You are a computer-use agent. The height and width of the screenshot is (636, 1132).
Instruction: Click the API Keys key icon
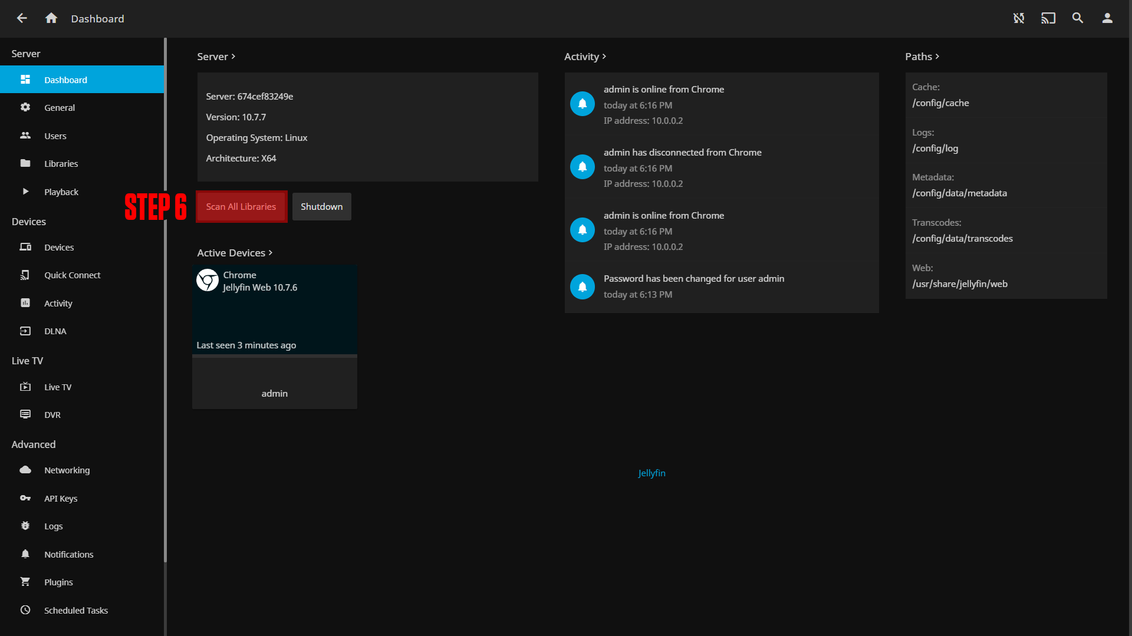[x=25, y=498]
